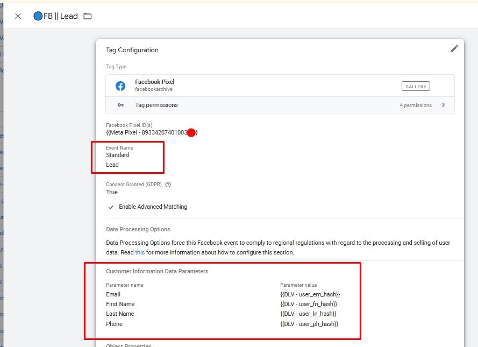The image size is (478, 347).
Task: Click the Tag Configuration heading
Action: (x=132, y=50)
